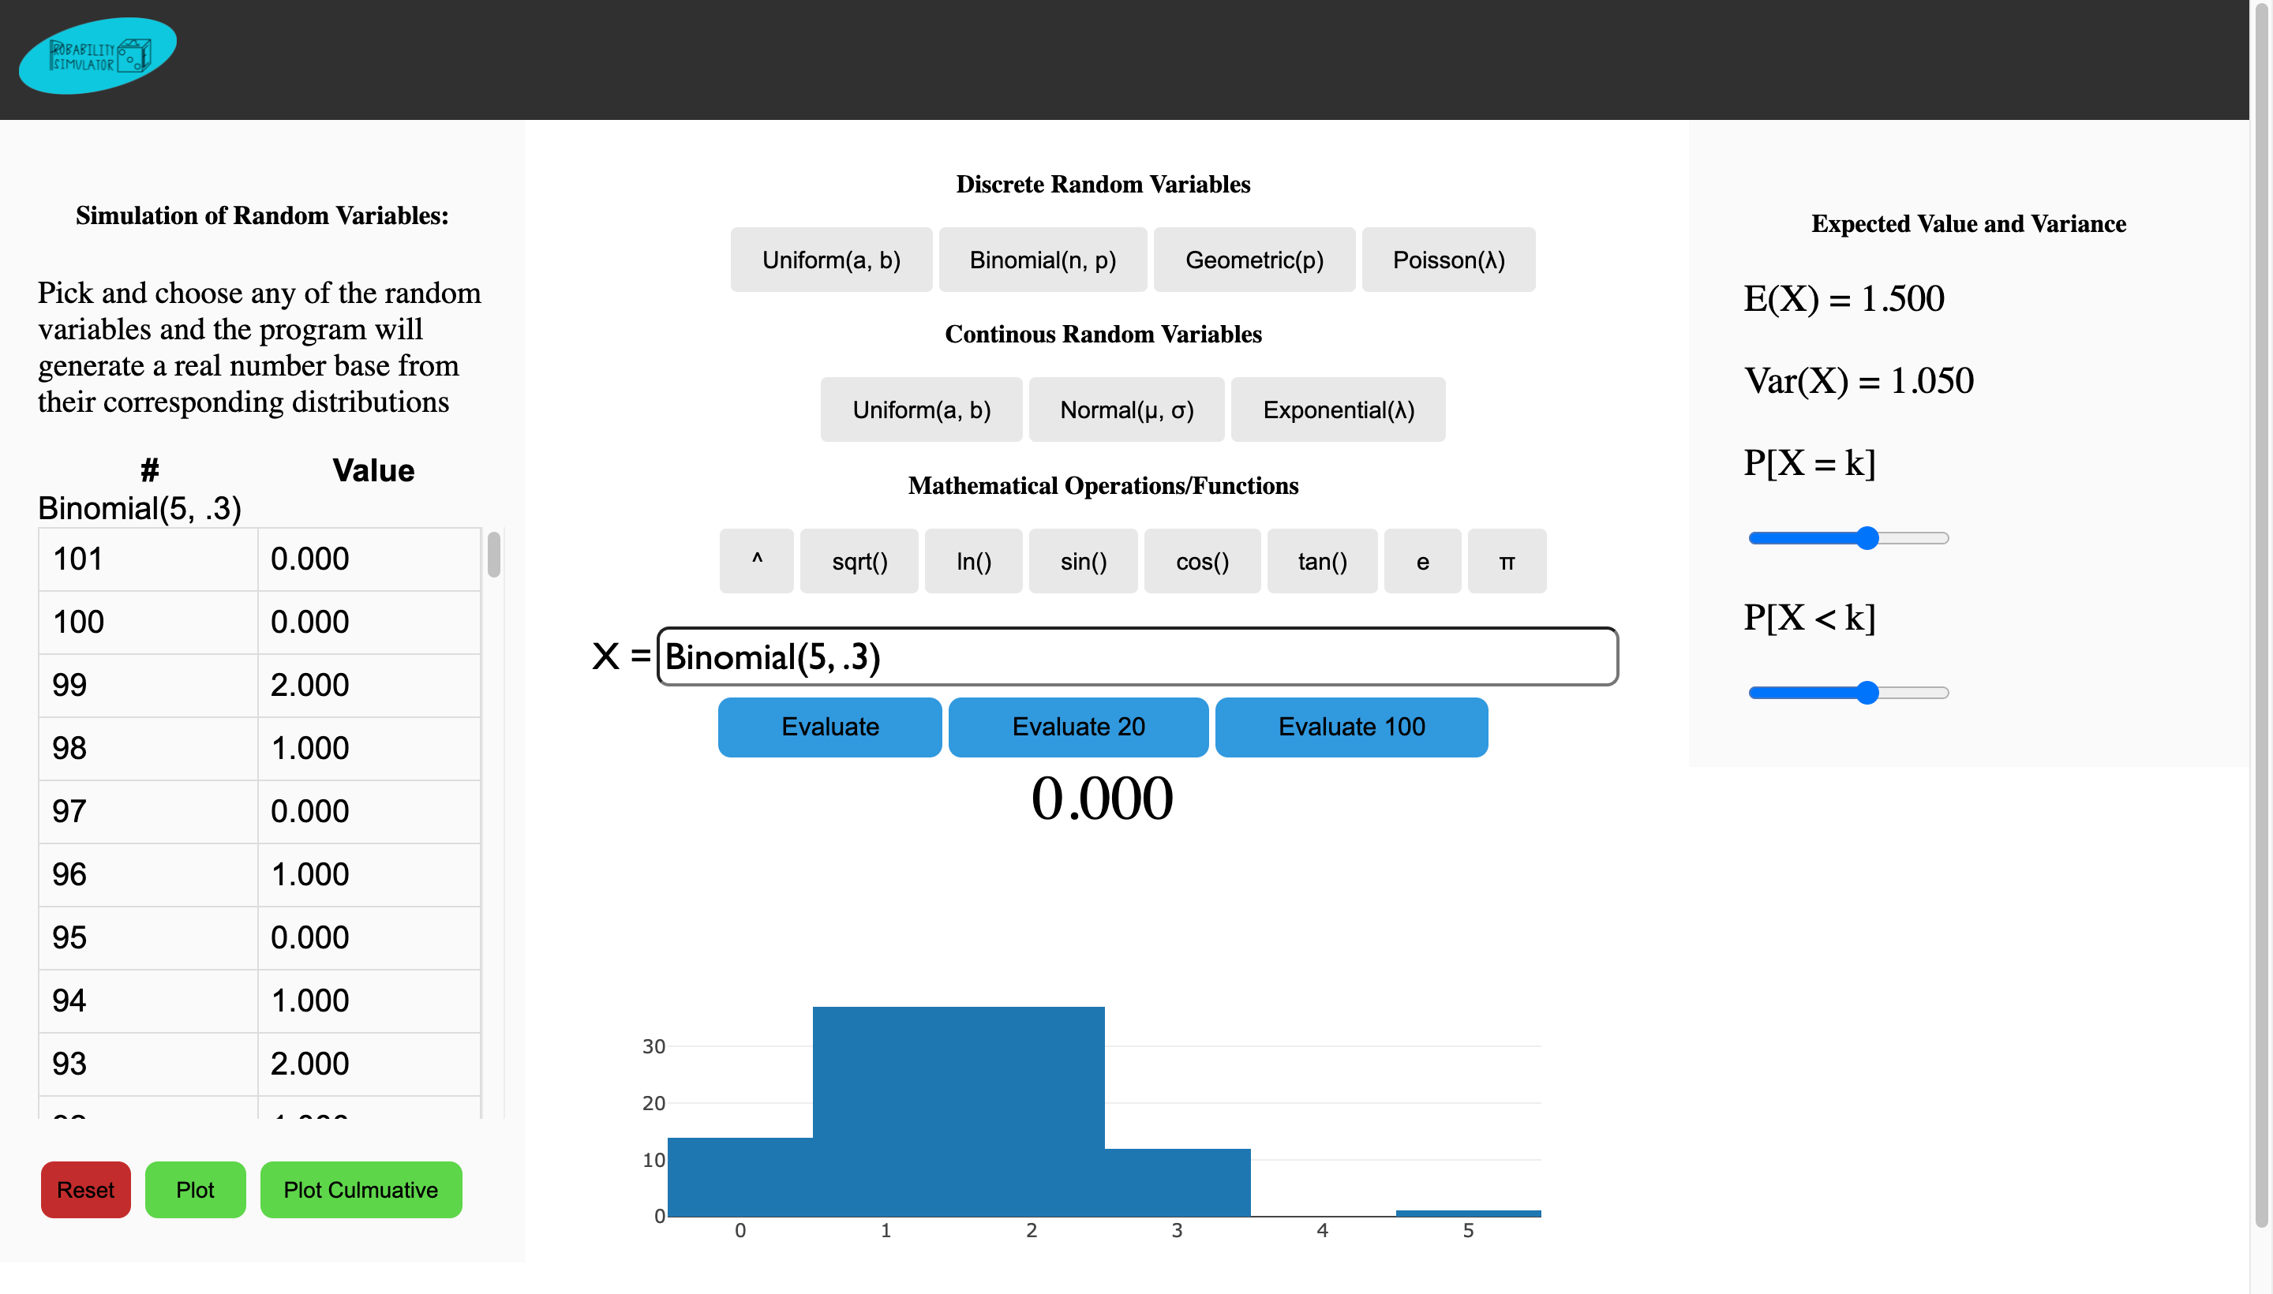Click the Plot Culmuative button
The height and width of the screenshot is (1294, 2273).
pyautogui.click(x=360, y=1190)
